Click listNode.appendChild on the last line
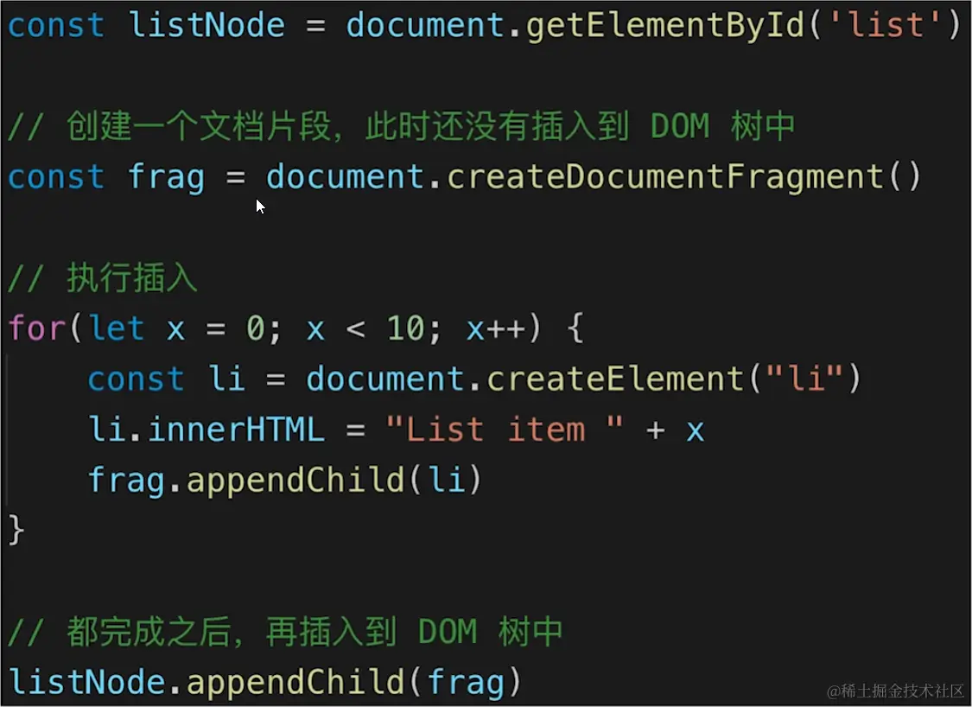972x707 pixels. click(206, 682)
